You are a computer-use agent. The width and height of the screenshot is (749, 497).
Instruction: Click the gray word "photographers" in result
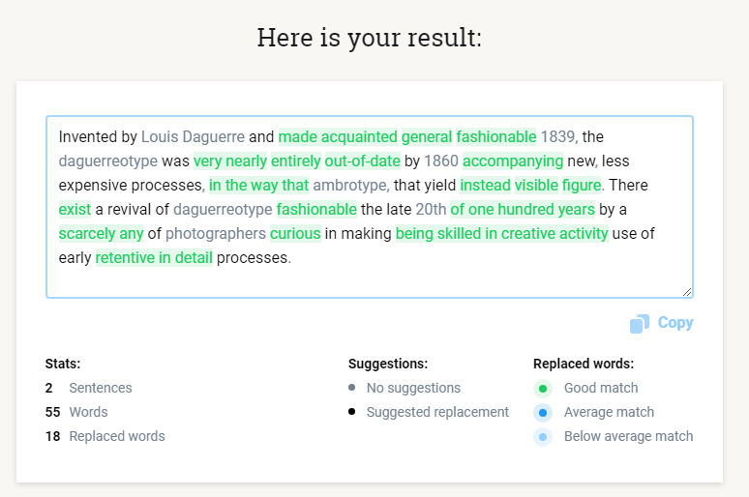(216, 233)
